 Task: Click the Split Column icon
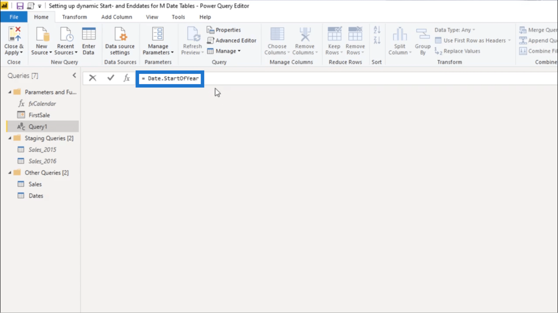tap(400, 34)
